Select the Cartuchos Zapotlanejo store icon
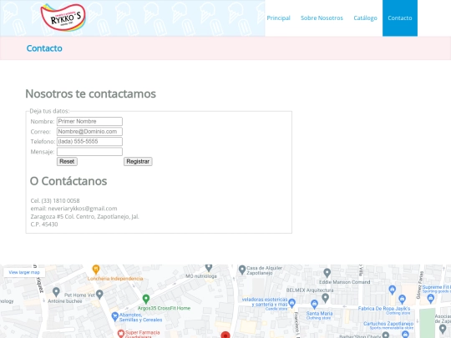This screenshot has height=338, width=451. point(405,335)
